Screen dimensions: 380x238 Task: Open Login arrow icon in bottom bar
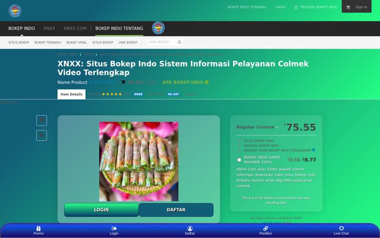point(114,228)
